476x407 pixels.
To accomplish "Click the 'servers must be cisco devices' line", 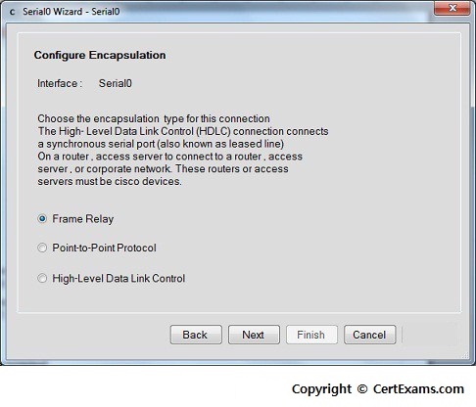I will (110, 181).
